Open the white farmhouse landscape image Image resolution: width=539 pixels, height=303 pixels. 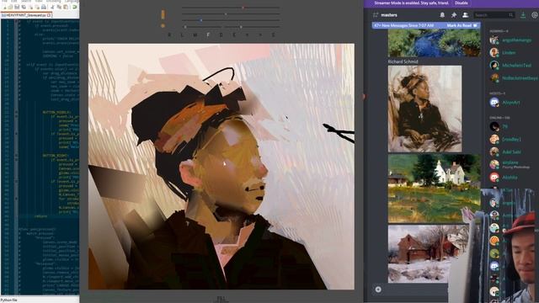point(435,189)
